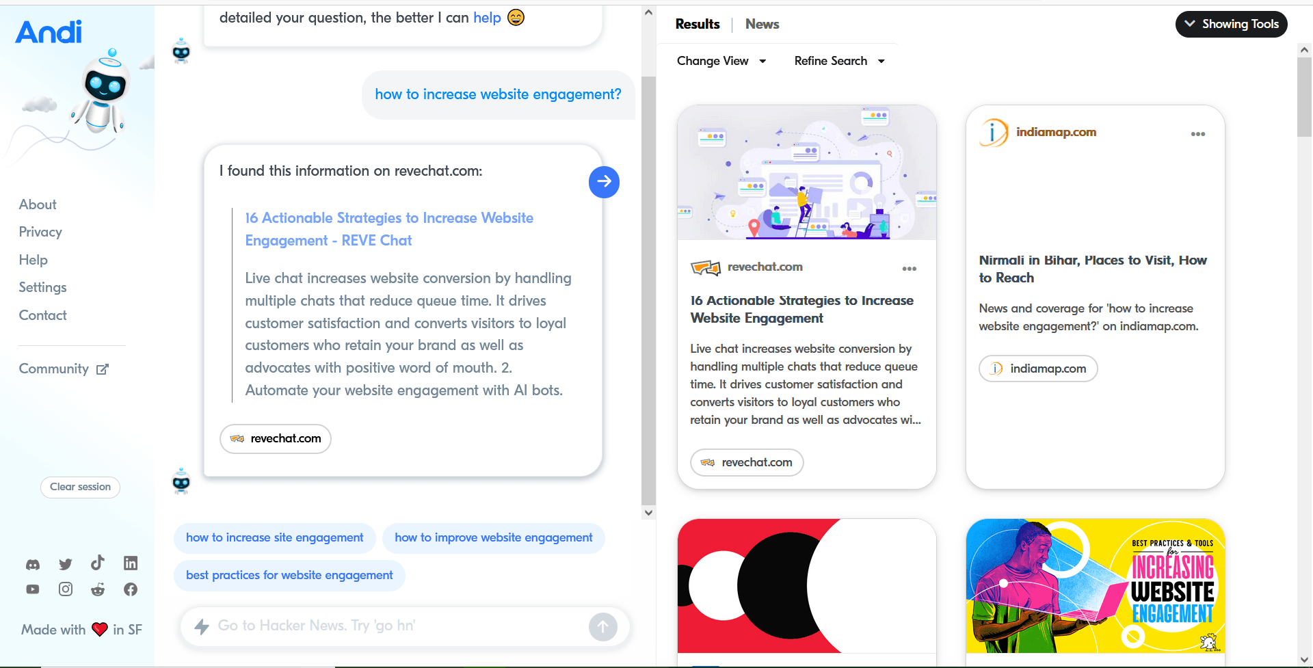Image resolution: width=1313 pixels, height=668 pixels.
Task: Open the three-dot menu on indiamap.com card
Action: pyautogui.click(x=1197, y=134)
